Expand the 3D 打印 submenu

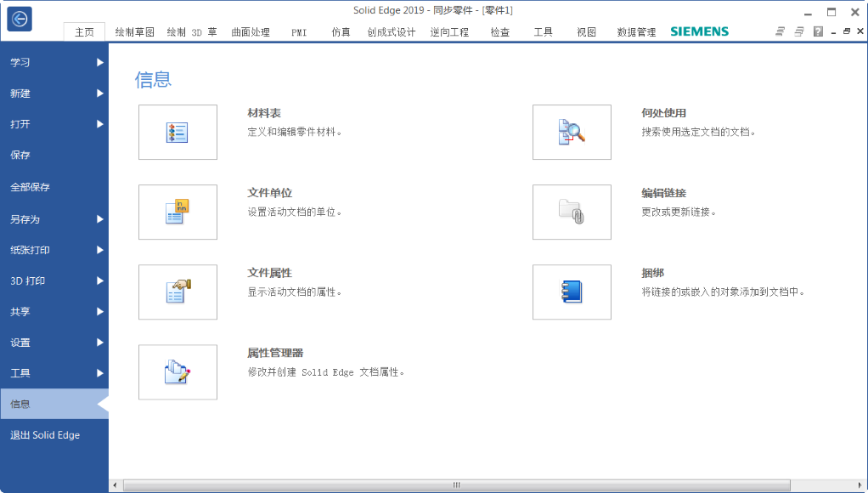coord(54,280)
